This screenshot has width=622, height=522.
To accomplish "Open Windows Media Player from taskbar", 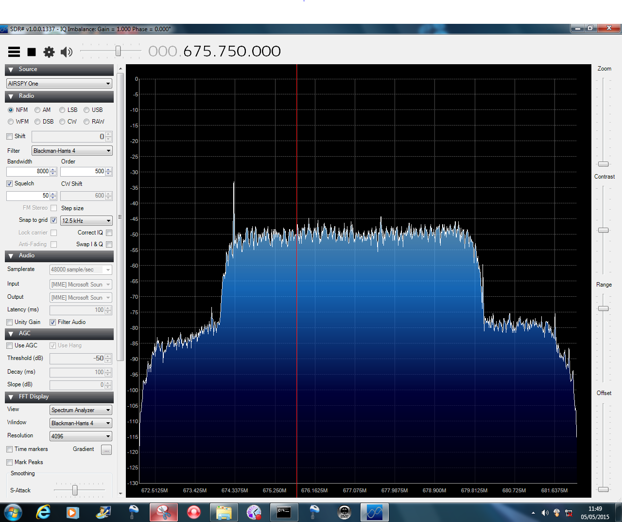I will (72, 512).
